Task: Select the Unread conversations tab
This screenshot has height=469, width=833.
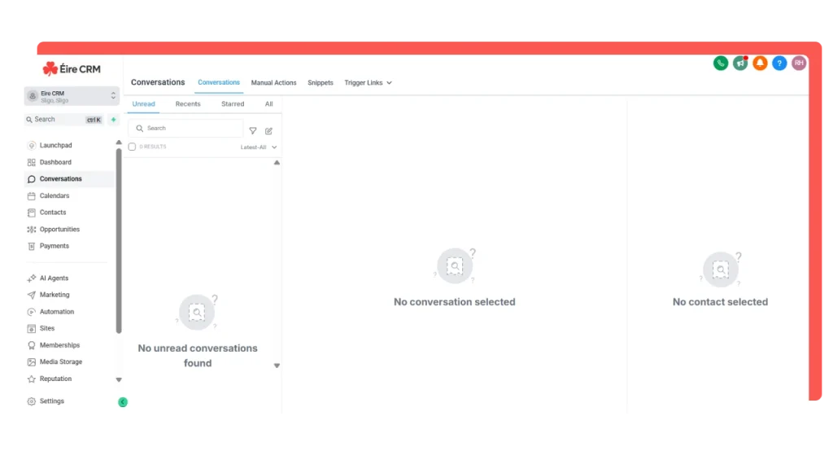Action: pos(143,104)
